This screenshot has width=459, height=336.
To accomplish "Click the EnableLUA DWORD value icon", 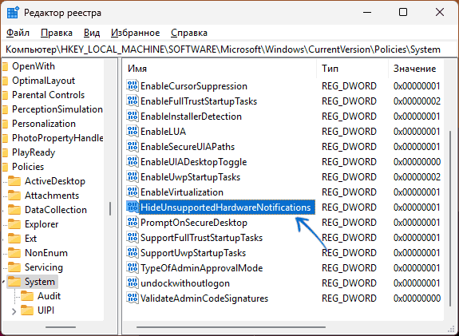I will pyautogui.click(x=132, y=132).
